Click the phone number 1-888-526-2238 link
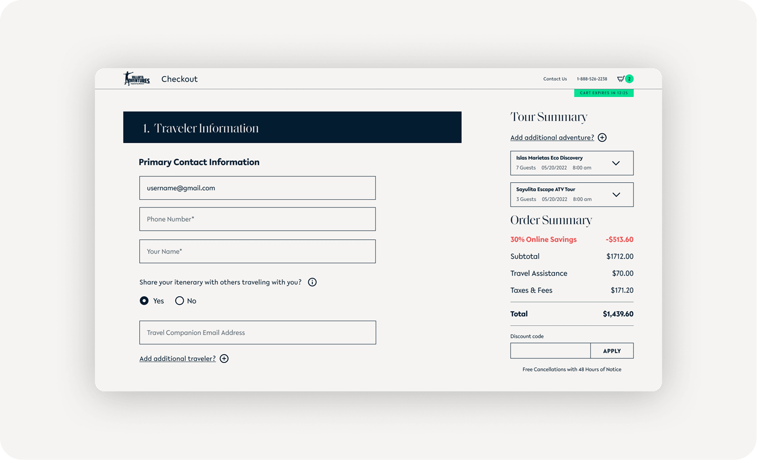Screen dimensions: 757x460 point(591,79)
